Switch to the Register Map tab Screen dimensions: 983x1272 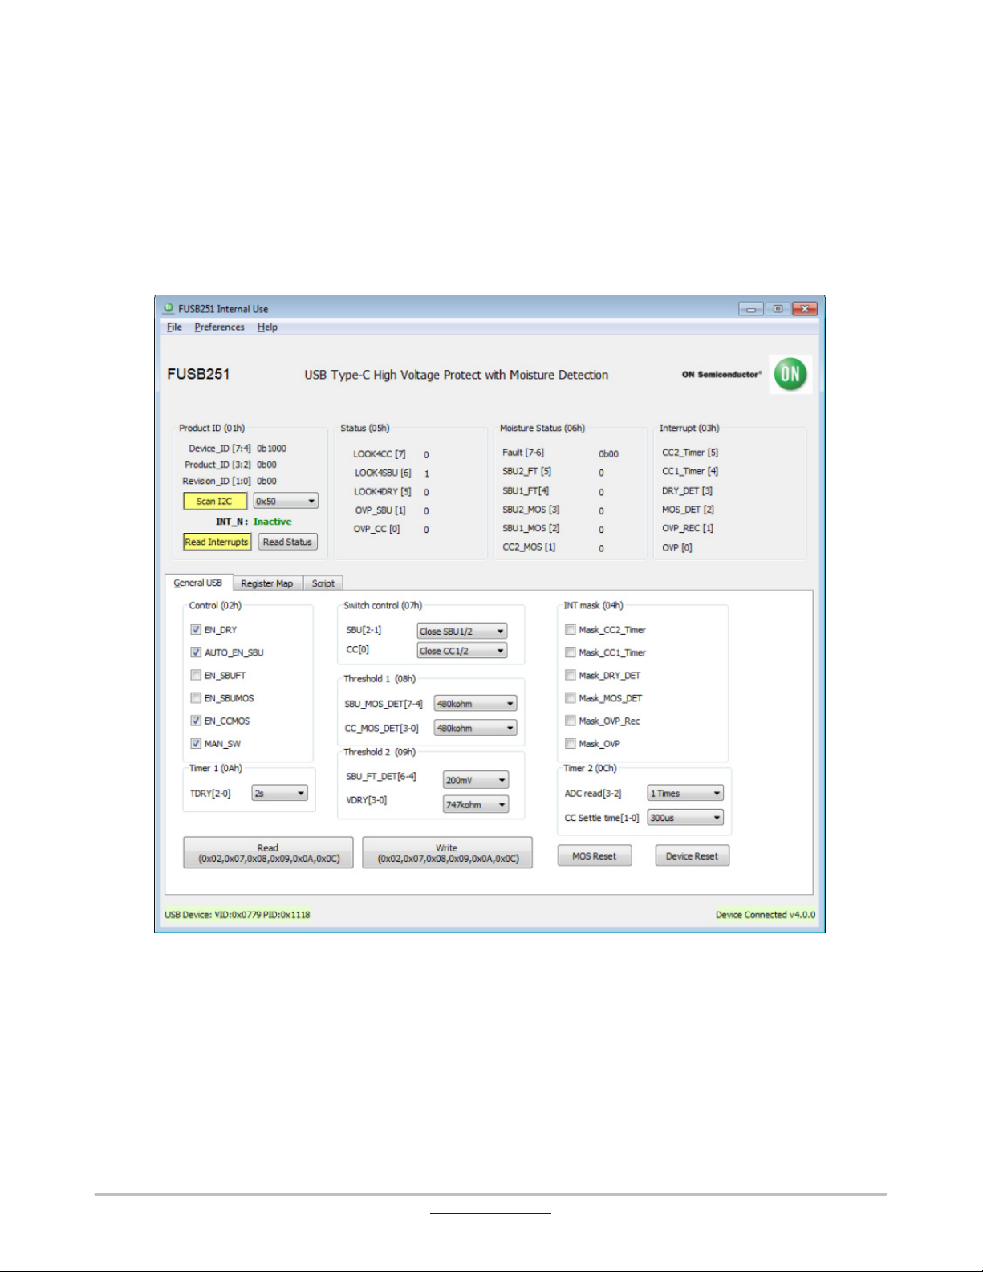point(267,583)
